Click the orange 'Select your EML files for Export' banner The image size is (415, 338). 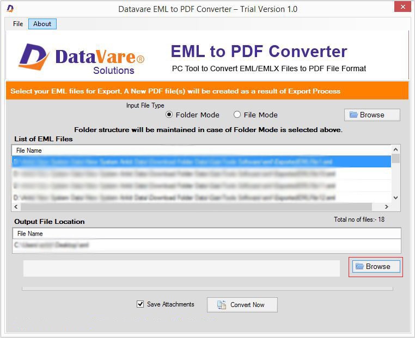207,91
